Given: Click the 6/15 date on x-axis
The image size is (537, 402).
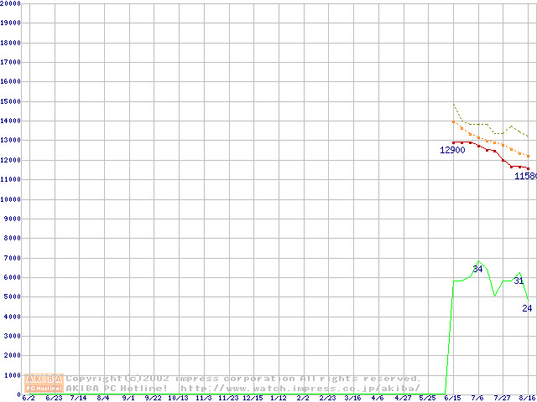Looking at the screenshot, I should pyautogui.click(x=453, y=398).
